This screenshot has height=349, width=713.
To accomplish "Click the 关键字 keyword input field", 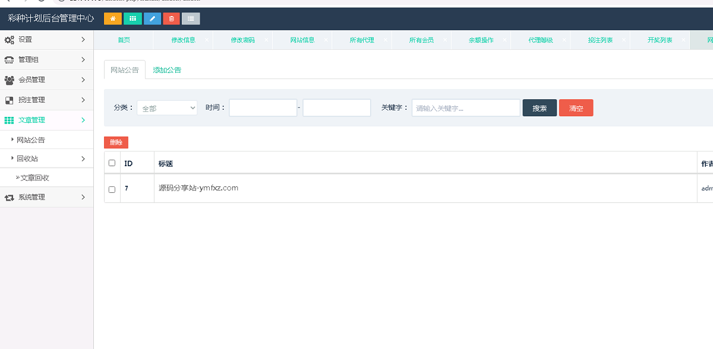I will (x=466, y=108).
